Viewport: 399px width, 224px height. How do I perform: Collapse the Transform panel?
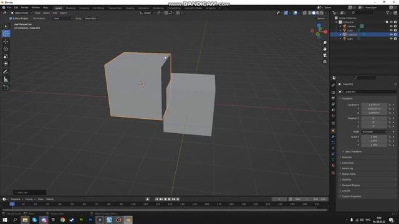347,98
